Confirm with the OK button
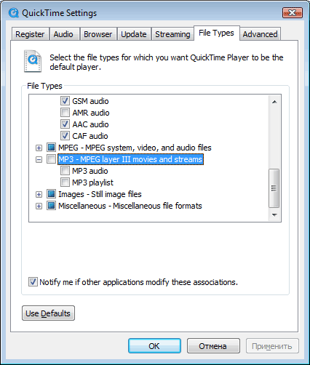310x365 pixels. coord(154,346)
